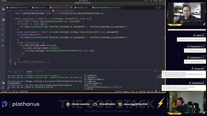This screenshot has height=116, width=207.
Task: Open the Search view in the activity bar
Action: point(3,14)
